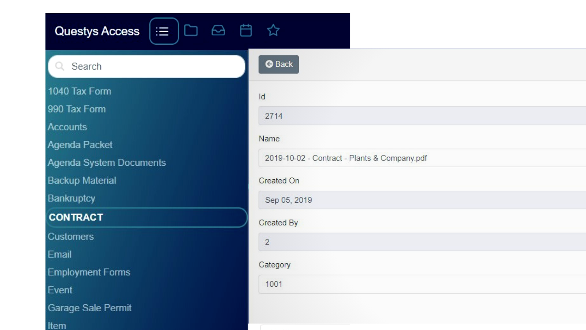Open the list view icon in header
This screenshot has height=330, width=586.
click(164, 31)
